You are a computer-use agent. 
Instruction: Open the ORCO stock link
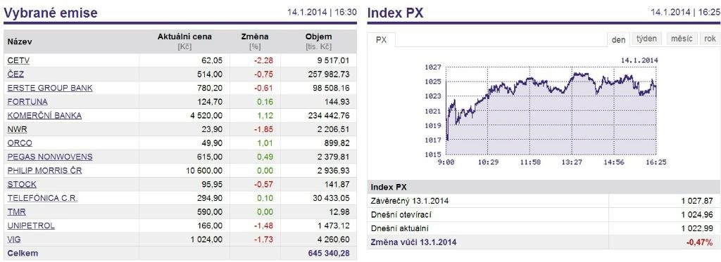pyautogui.click(x=20, y=143)
